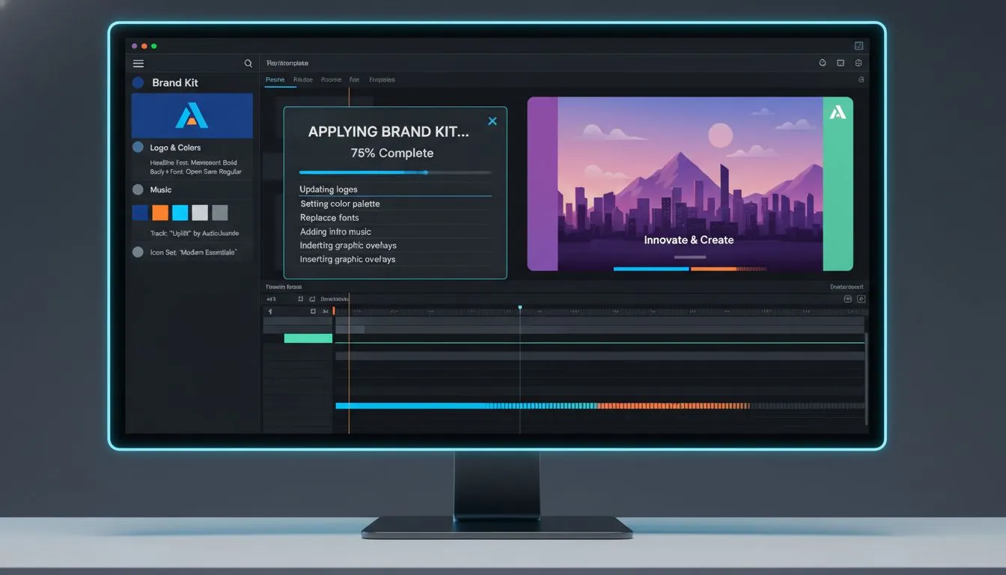Open the Examples tab

(382, 79)
